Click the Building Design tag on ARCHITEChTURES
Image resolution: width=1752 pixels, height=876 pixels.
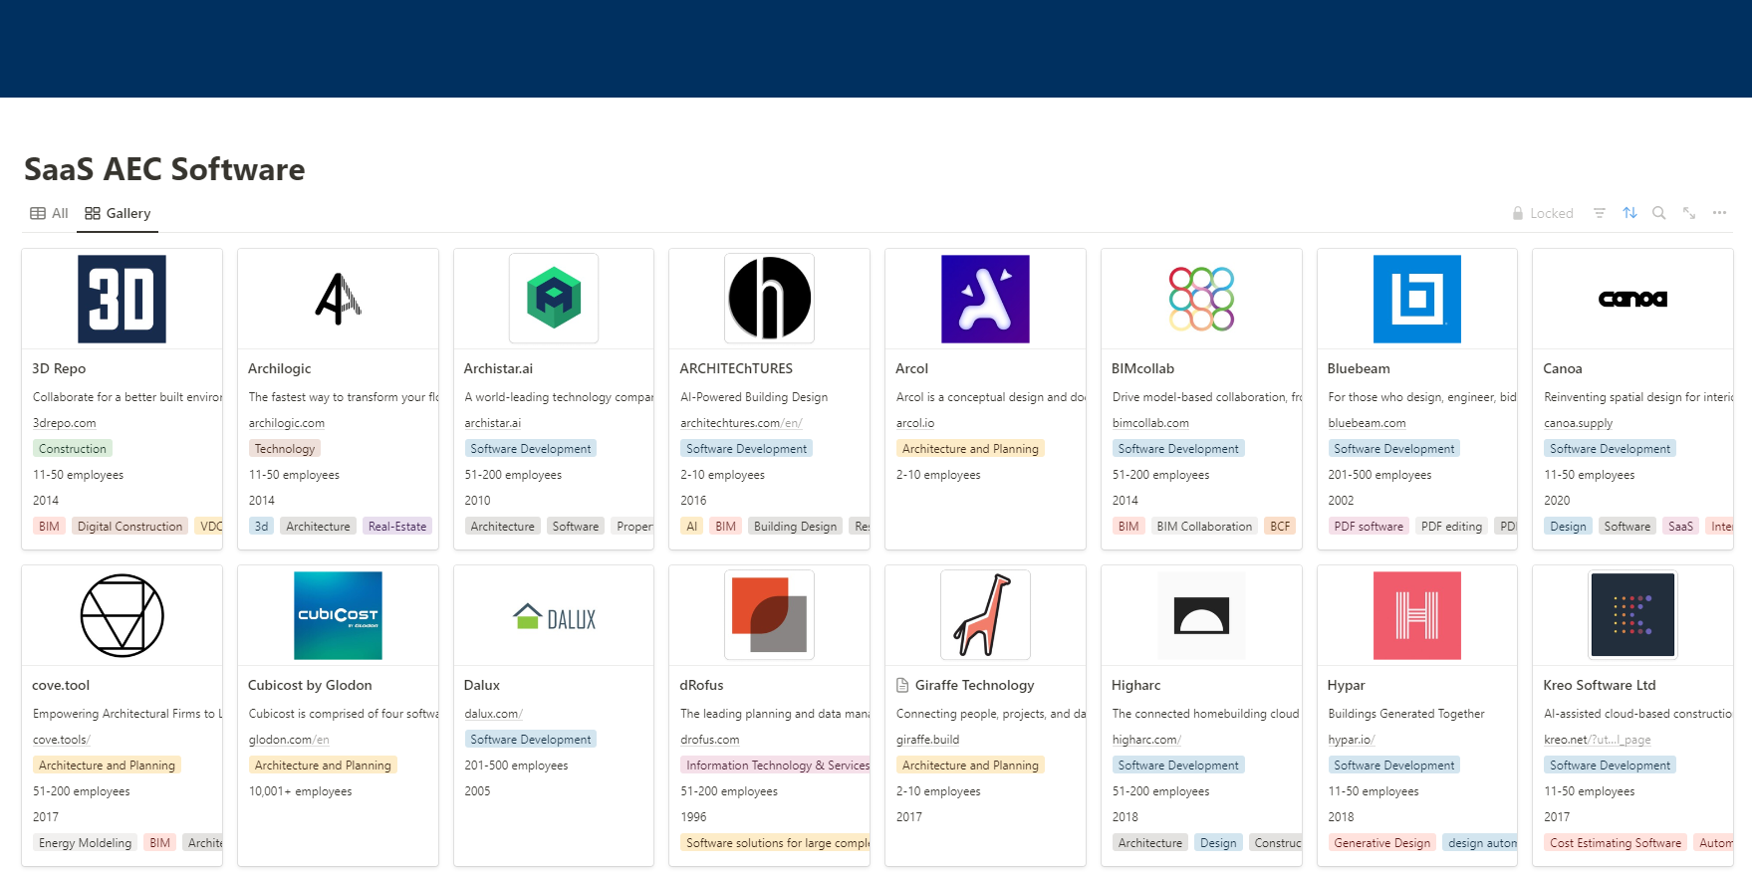coord(795,527)
